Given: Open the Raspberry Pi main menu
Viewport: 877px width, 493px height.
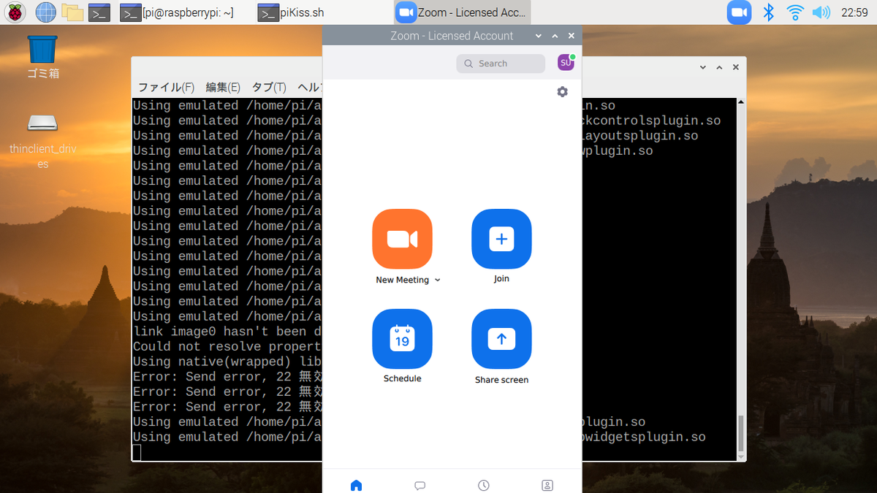Looking at the screenshot, I should (x=15, y=12).
